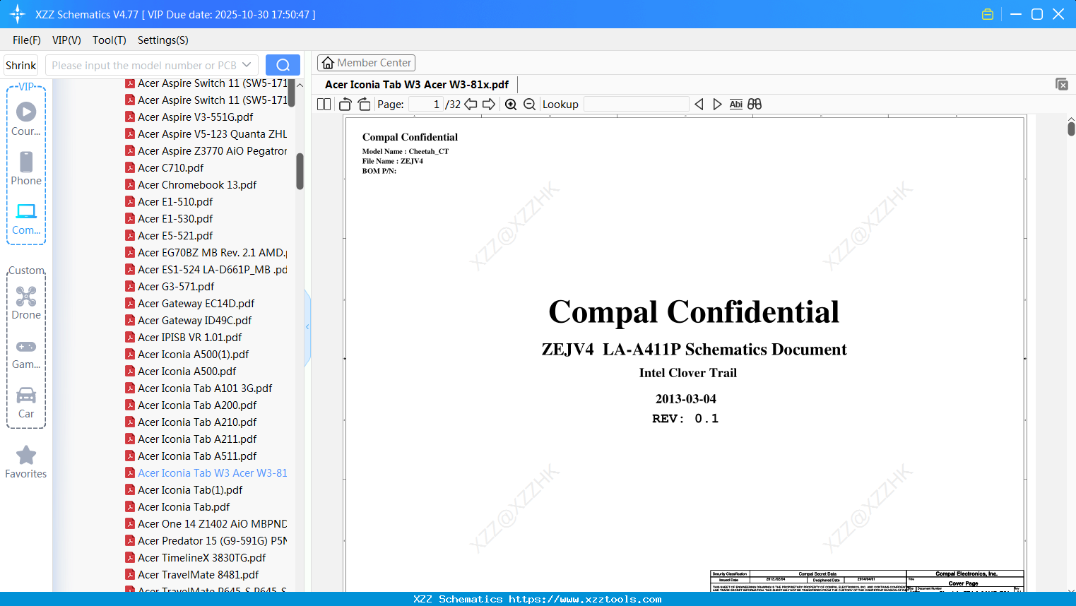Viewport: 1076px width, 606px height.
Task: Open the Settings(S) menu
Action: (x=163, y=40)
